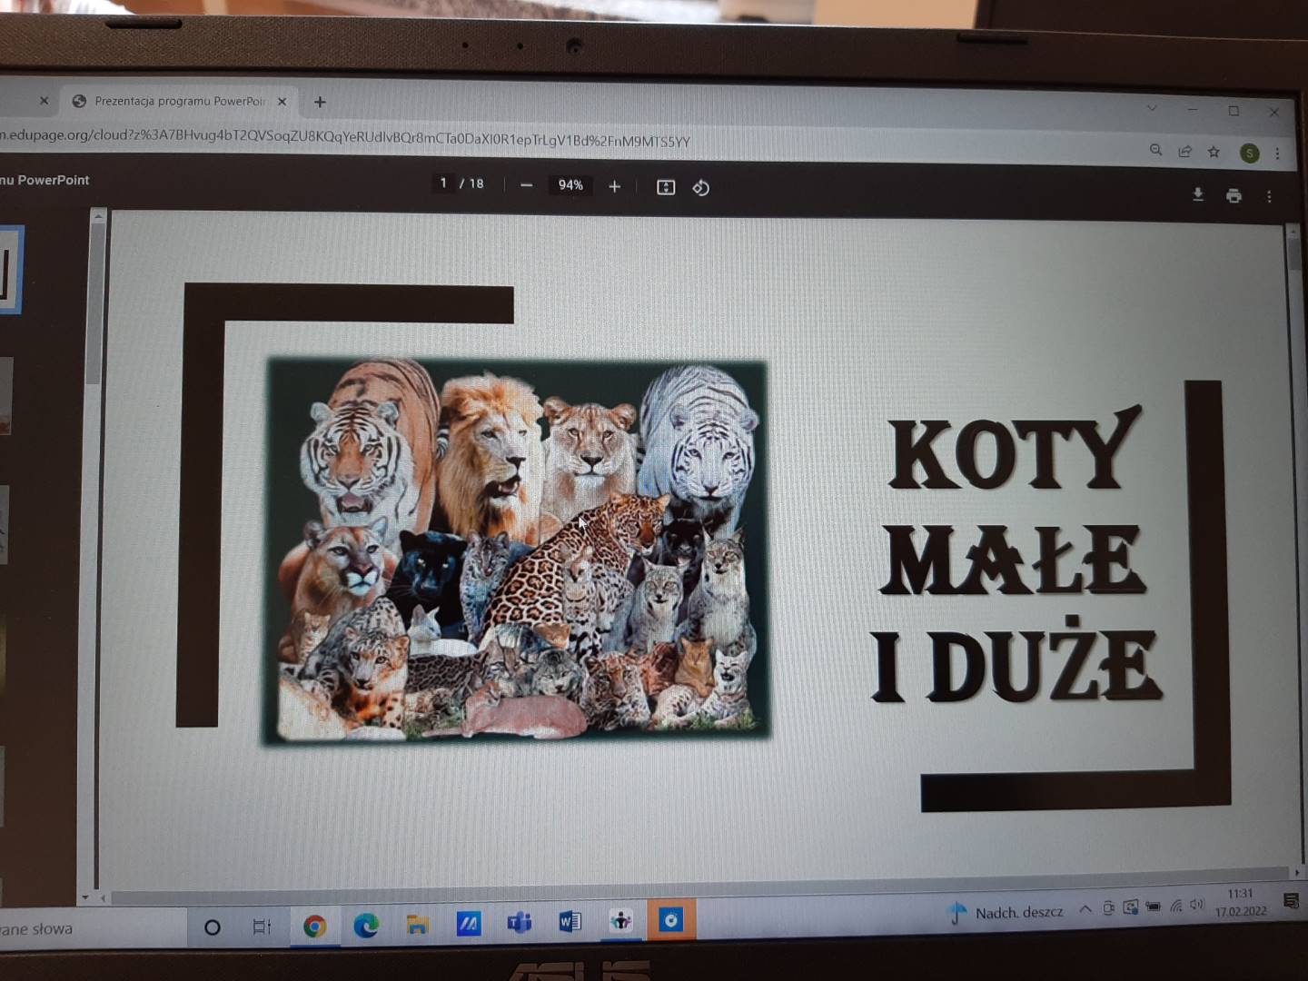Select the first slide thumbnail in sidebar

tap(9, 270)
